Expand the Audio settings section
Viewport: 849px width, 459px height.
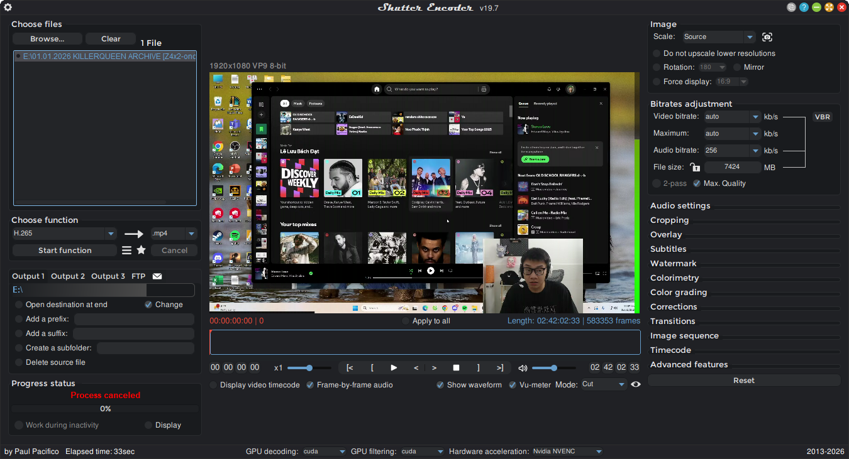tap(680, 206)
